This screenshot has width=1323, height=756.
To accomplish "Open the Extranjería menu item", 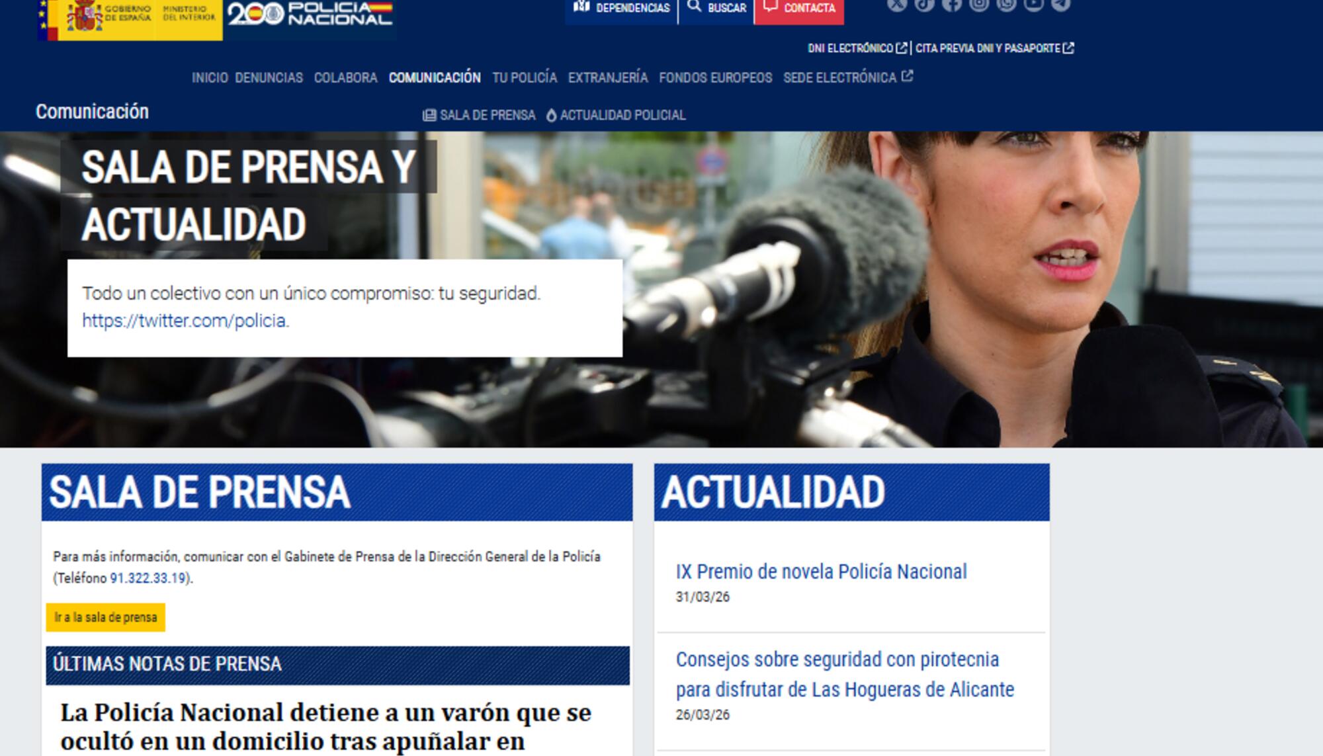I will point(607,77).
